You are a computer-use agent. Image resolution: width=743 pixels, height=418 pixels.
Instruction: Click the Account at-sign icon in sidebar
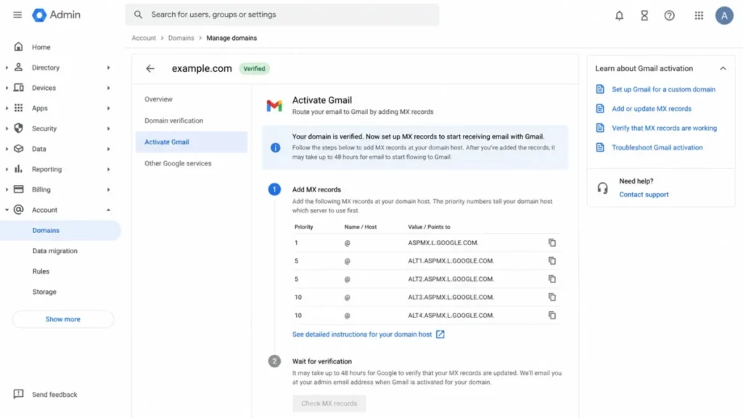[18, 210]
